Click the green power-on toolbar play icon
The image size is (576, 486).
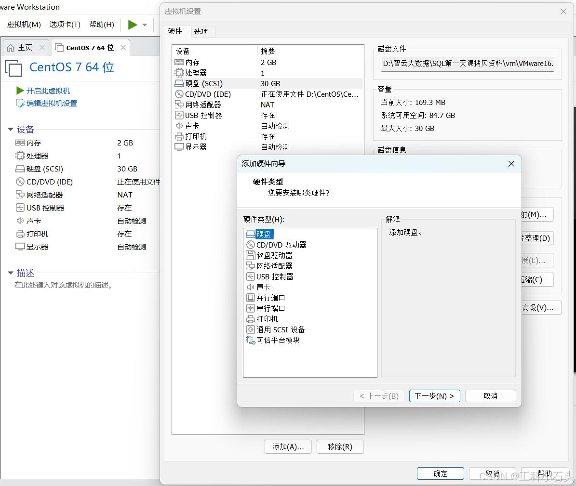(133, 25)
